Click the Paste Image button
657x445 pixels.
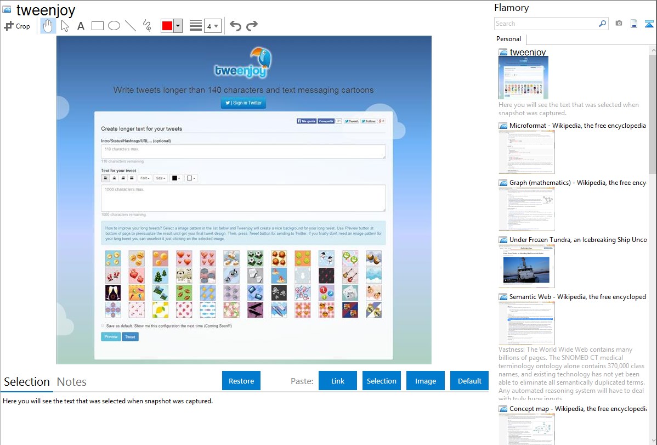point(425,381)
